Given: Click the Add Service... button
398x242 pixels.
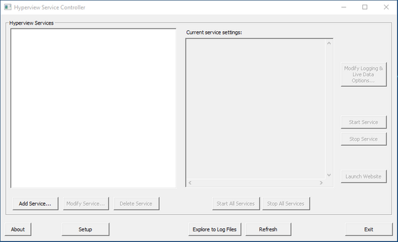Looking at the screenshot, I should (x=35, y=204).
